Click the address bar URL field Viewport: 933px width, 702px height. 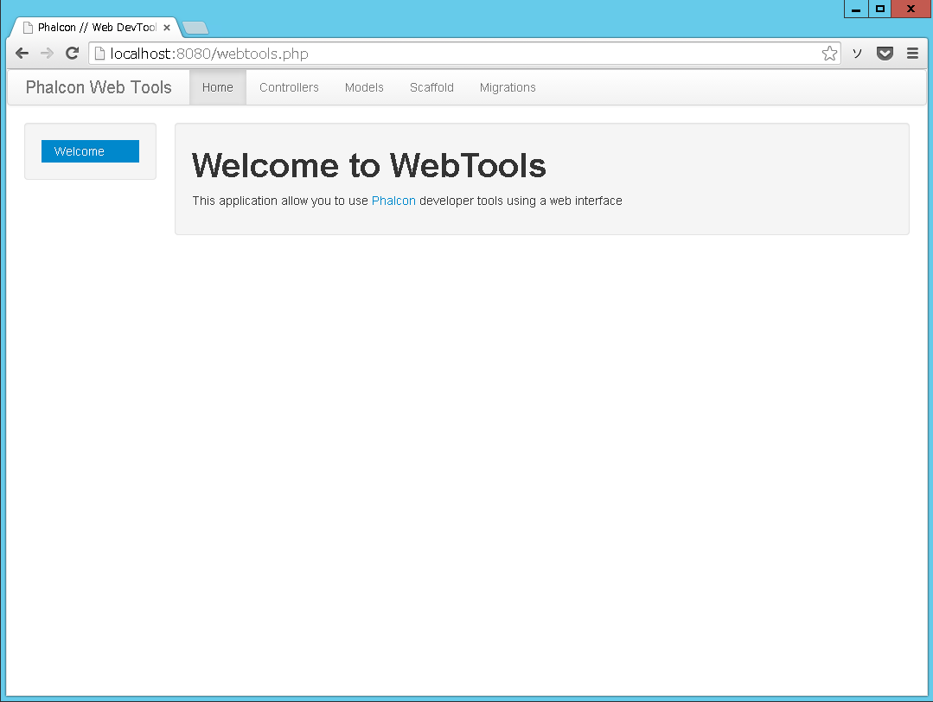[x=464, y=54]
